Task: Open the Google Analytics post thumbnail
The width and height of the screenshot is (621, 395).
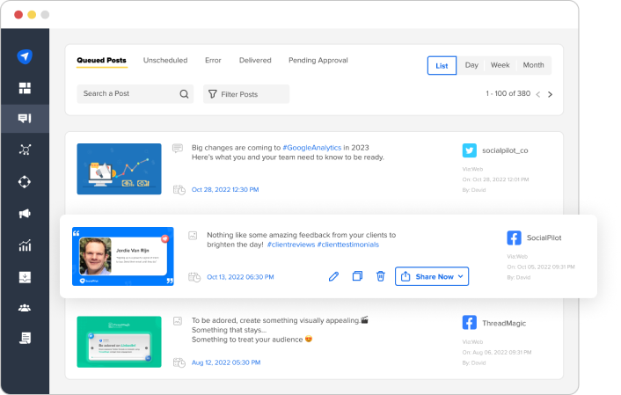Action: [120, 169]
